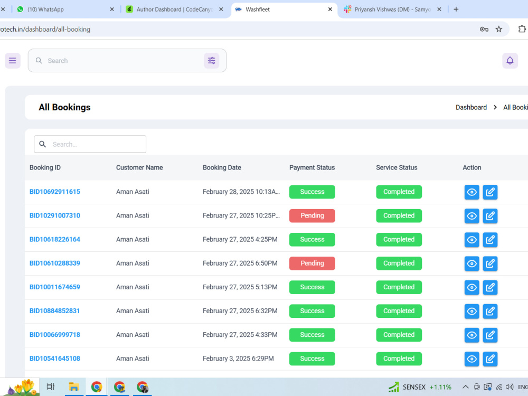Click February 3, 2025 6:29PM date cell
This screenshot has height=396, width=528.
(239, 359)
